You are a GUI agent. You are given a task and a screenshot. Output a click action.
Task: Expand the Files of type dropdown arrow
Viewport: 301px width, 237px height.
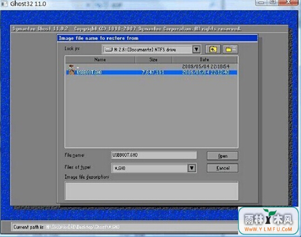click(192, 168)
